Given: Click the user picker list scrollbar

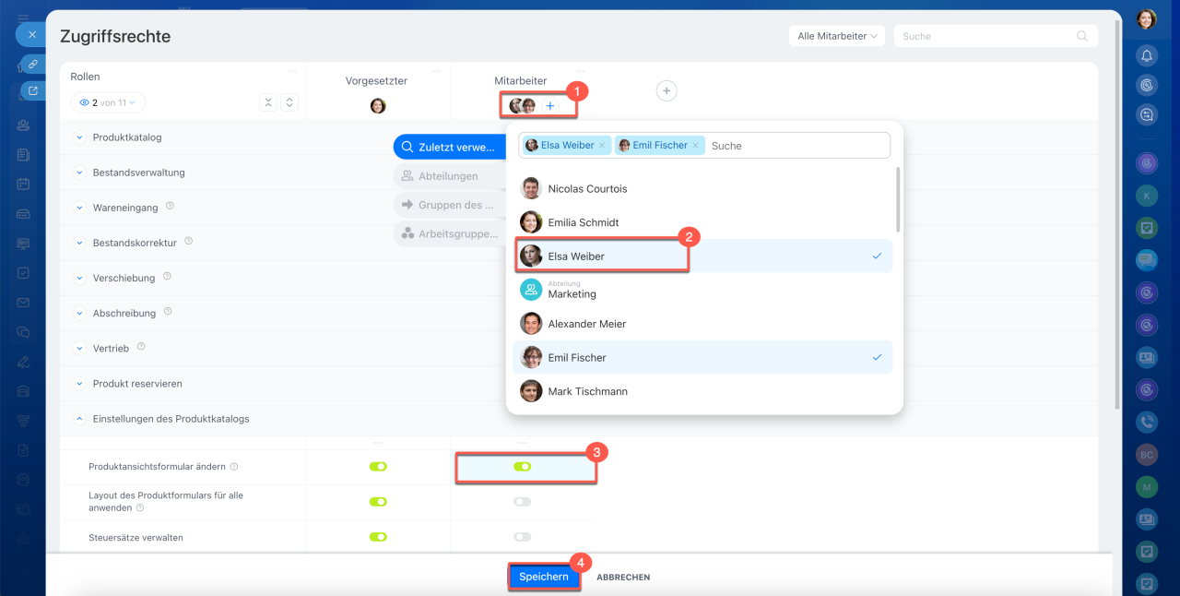Looking at the screenshot, I should 898,199.
